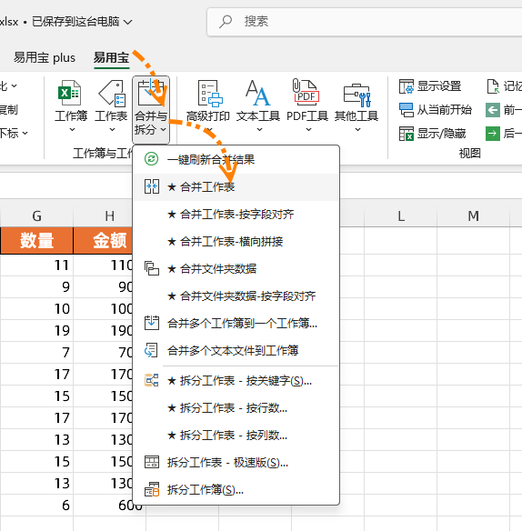The height and width of the screenshot is (531, 522).
Task: Click the 拆分工作表极速版 table icon
Action: 152,462
